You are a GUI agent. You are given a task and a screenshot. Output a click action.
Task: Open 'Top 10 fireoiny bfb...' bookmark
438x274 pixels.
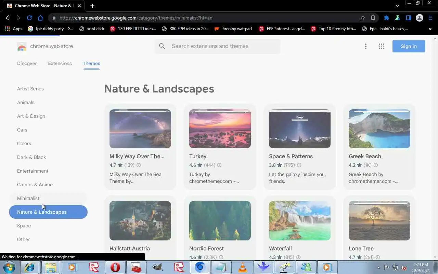click(x=334, y=29)
